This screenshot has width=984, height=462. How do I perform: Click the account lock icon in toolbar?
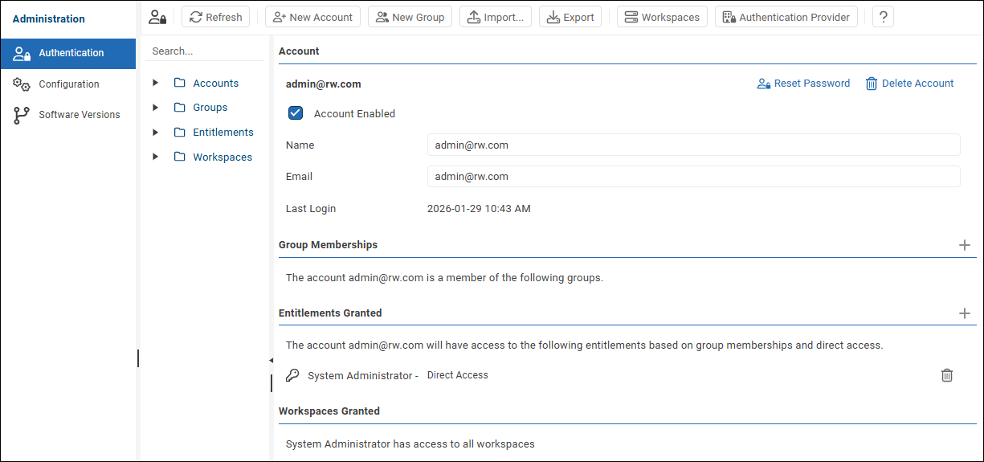[x=158, y=17]
